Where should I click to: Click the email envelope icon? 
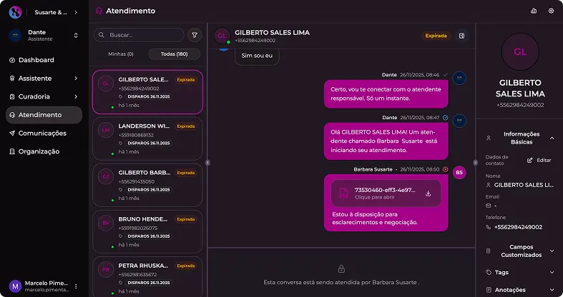(489, 206)
